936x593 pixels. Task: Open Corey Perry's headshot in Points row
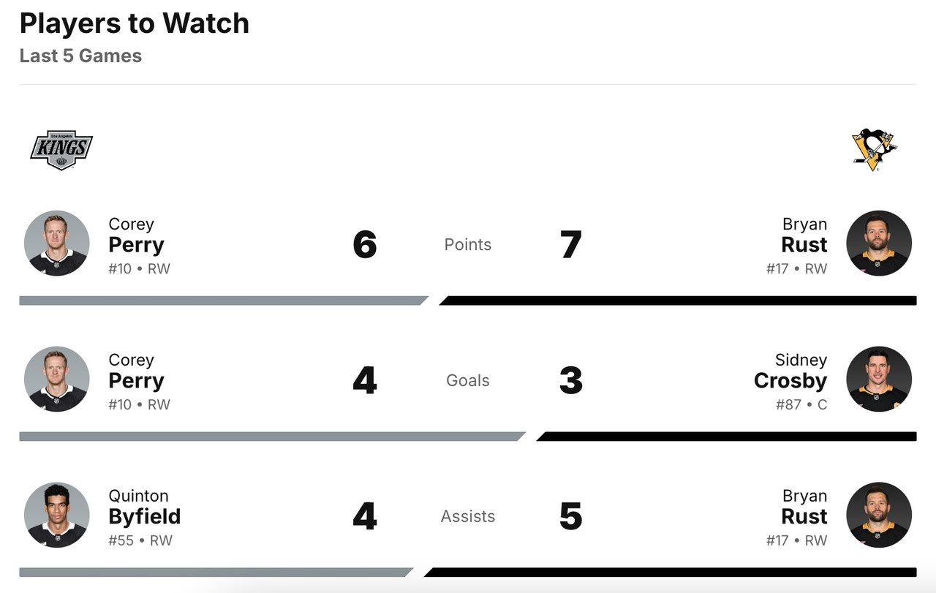(57, 243)
